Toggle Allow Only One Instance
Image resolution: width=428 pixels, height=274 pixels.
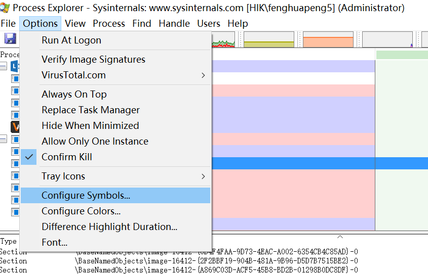115,142
